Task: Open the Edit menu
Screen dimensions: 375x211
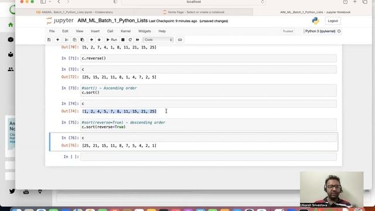Action: coord(65,31)
